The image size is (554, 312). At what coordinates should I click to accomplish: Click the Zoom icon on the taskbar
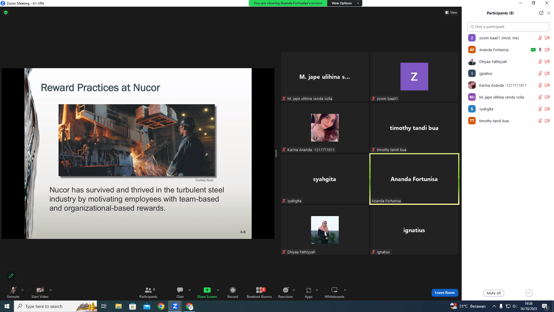[175, 306]
